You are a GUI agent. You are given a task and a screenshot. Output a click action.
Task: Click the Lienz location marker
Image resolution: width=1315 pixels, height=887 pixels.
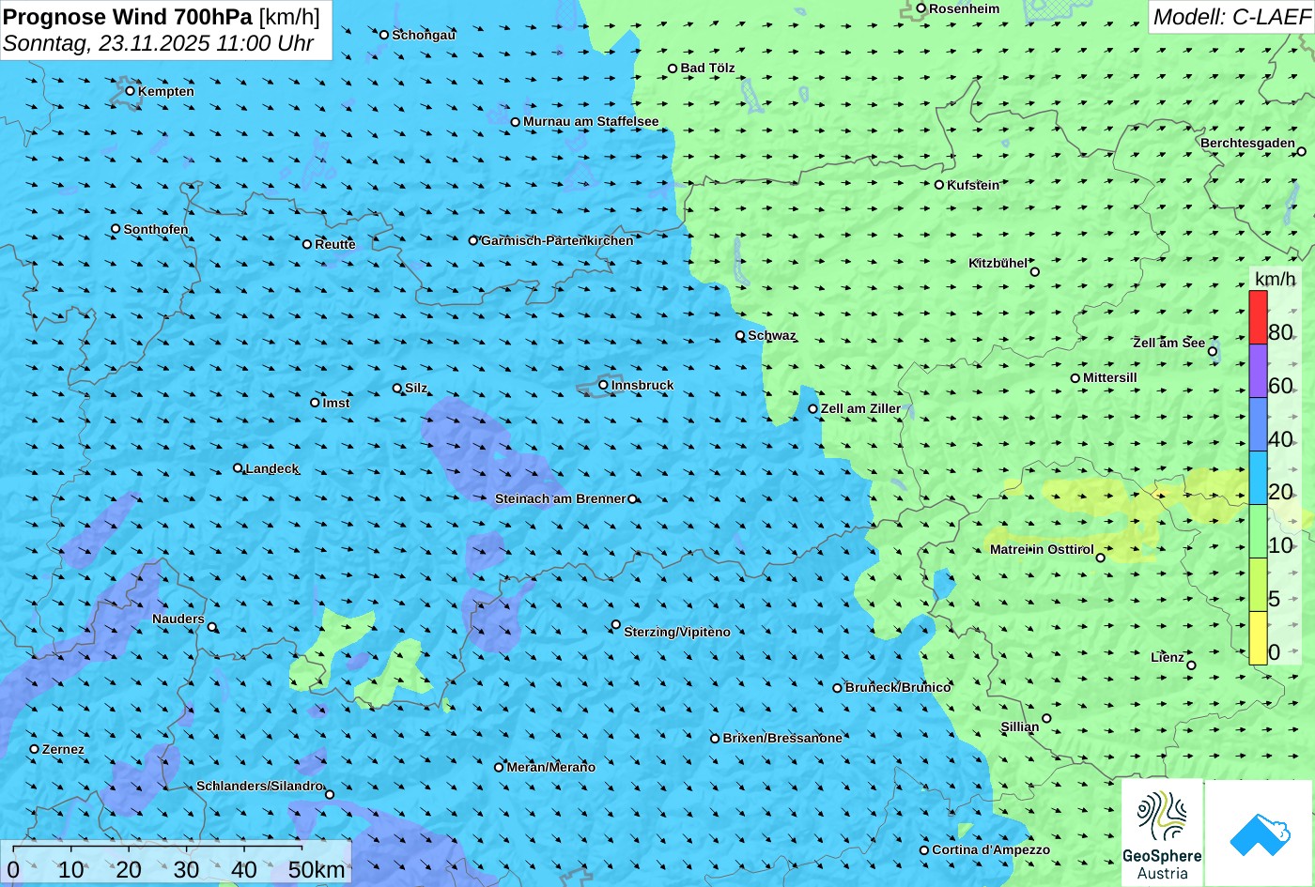[x=1191, y=665]
